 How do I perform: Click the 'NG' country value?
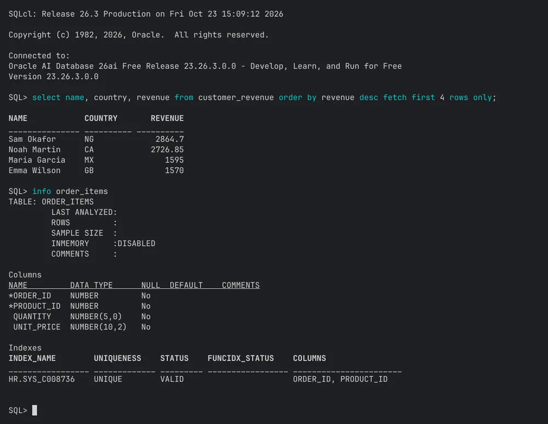click(89, 139)
